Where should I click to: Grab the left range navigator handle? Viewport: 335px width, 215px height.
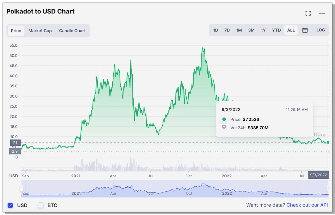click(22, 188)
